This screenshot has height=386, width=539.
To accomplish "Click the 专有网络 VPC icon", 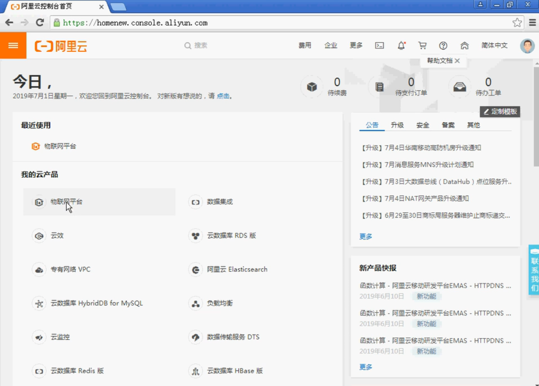I will tap(39, 270).
